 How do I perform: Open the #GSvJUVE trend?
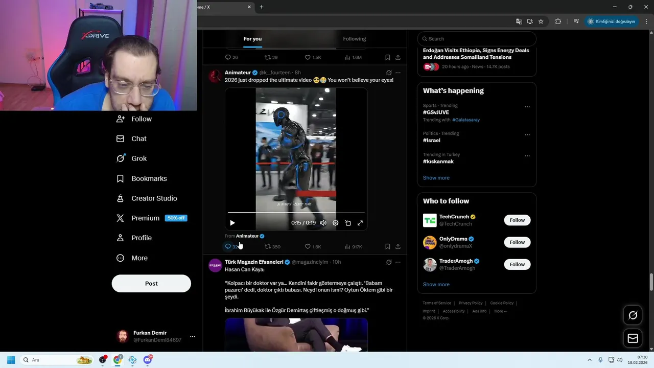(x=436, y=112)
